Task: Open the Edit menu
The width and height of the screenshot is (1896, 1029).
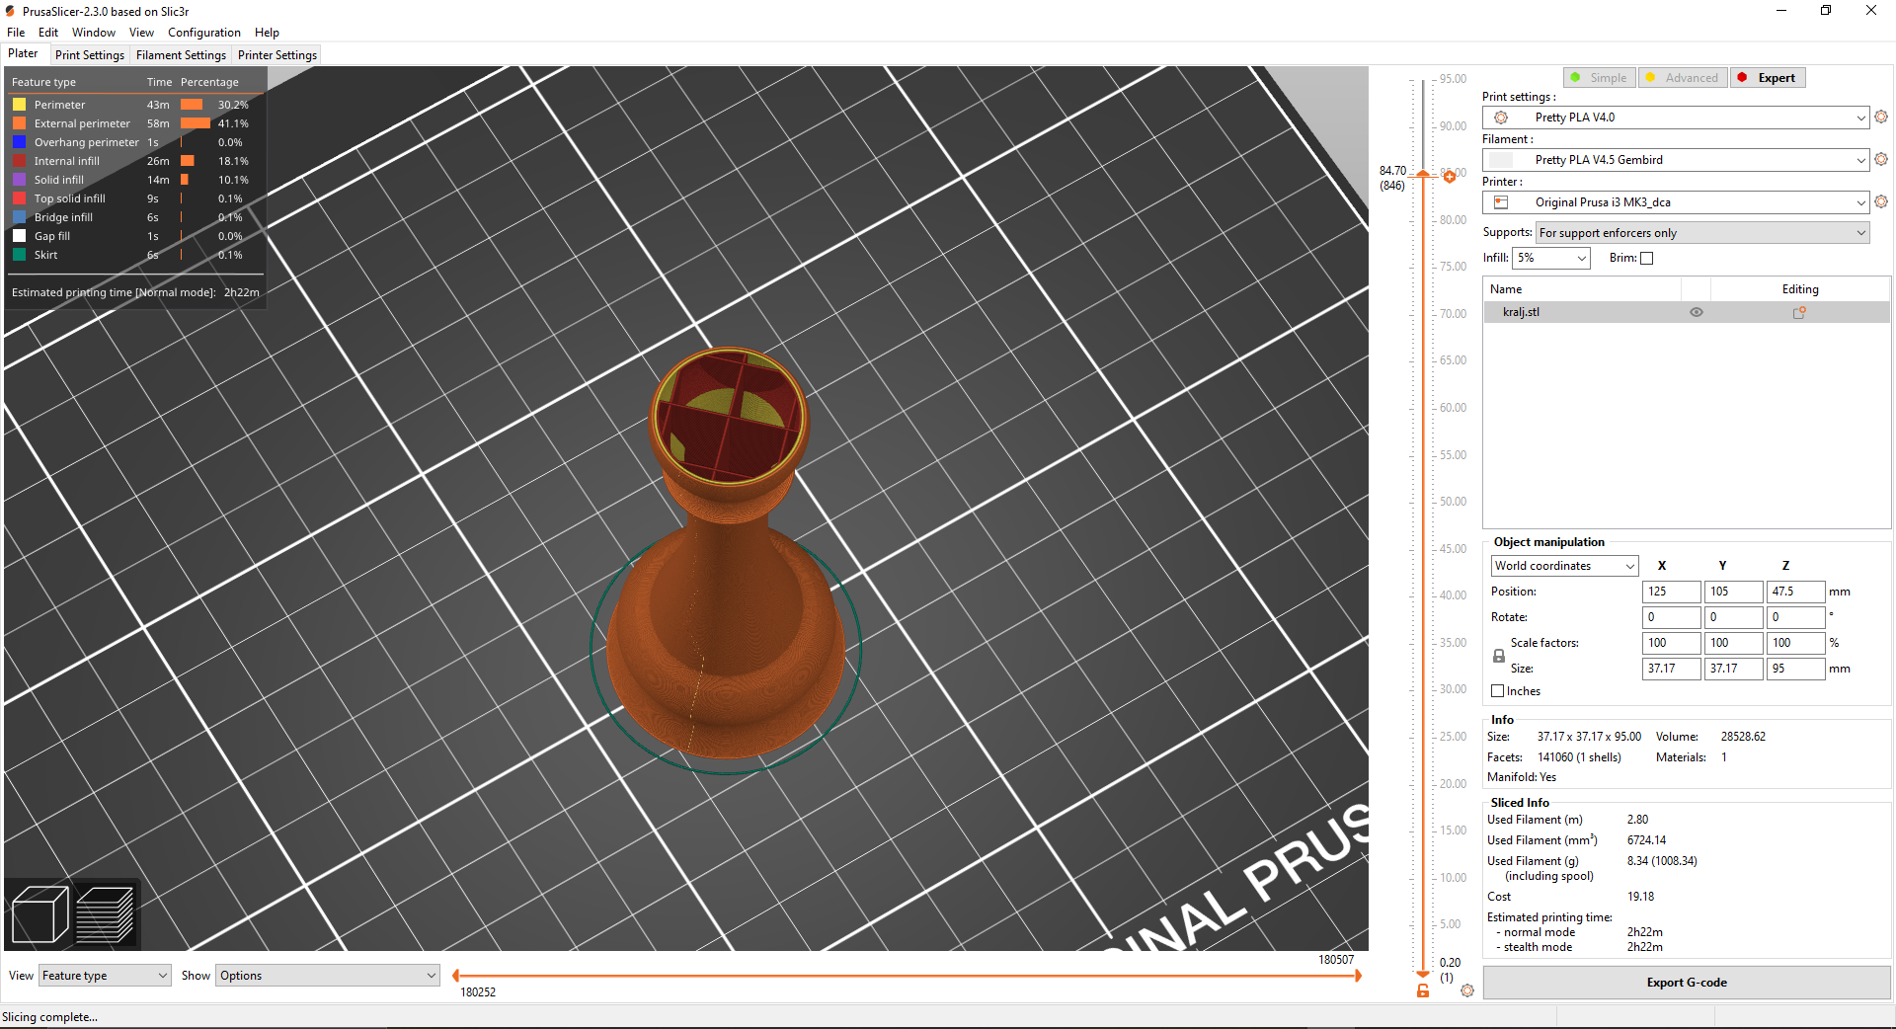Action: pos(48,33)
